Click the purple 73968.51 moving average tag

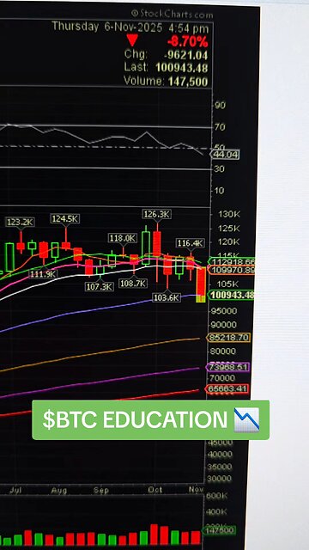(228, 367)
